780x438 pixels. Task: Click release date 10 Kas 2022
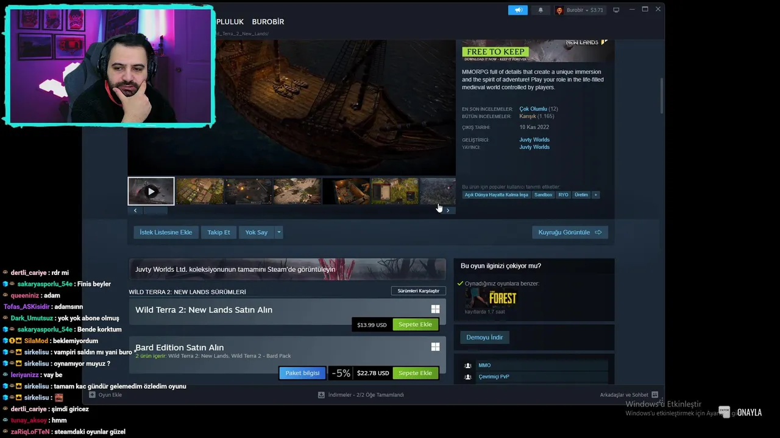[x=534, y=127]
